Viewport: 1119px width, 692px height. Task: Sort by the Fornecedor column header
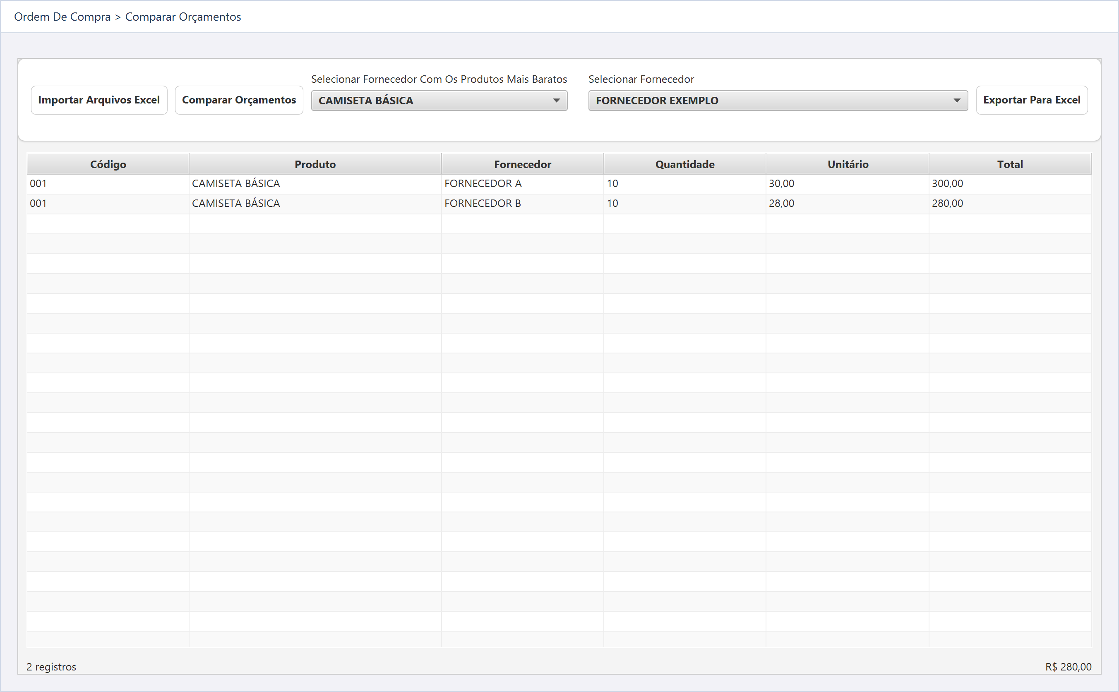522,164
